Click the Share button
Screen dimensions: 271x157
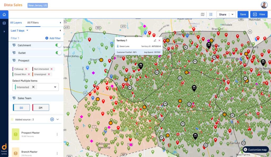click(x=223, y=15)
